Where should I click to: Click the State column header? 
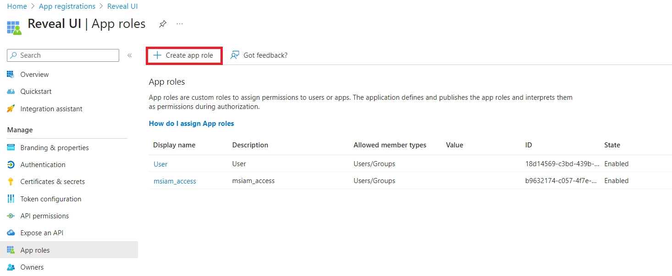(x=612, y=145)
